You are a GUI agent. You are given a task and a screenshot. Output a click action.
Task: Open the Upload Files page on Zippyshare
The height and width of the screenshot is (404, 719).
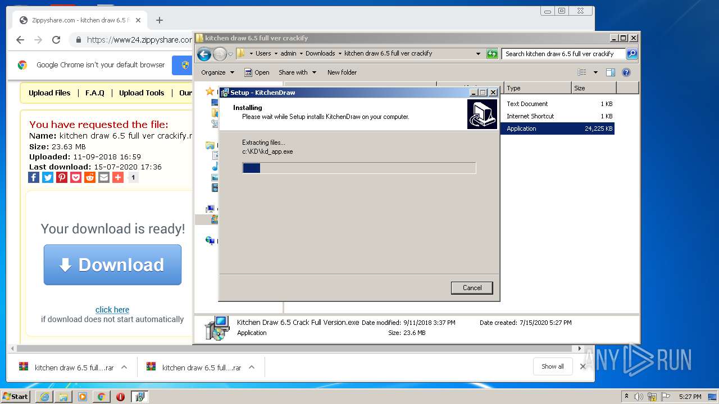(49, 93)
